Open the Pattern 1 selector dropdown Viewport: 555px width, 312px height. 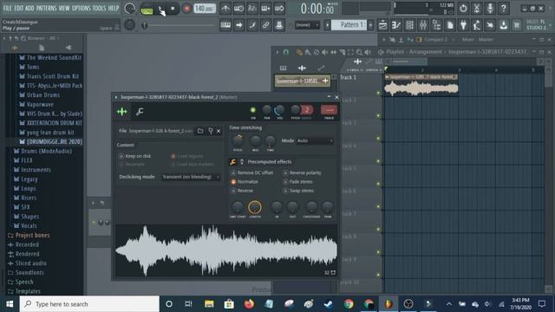(x=349, y=25)
